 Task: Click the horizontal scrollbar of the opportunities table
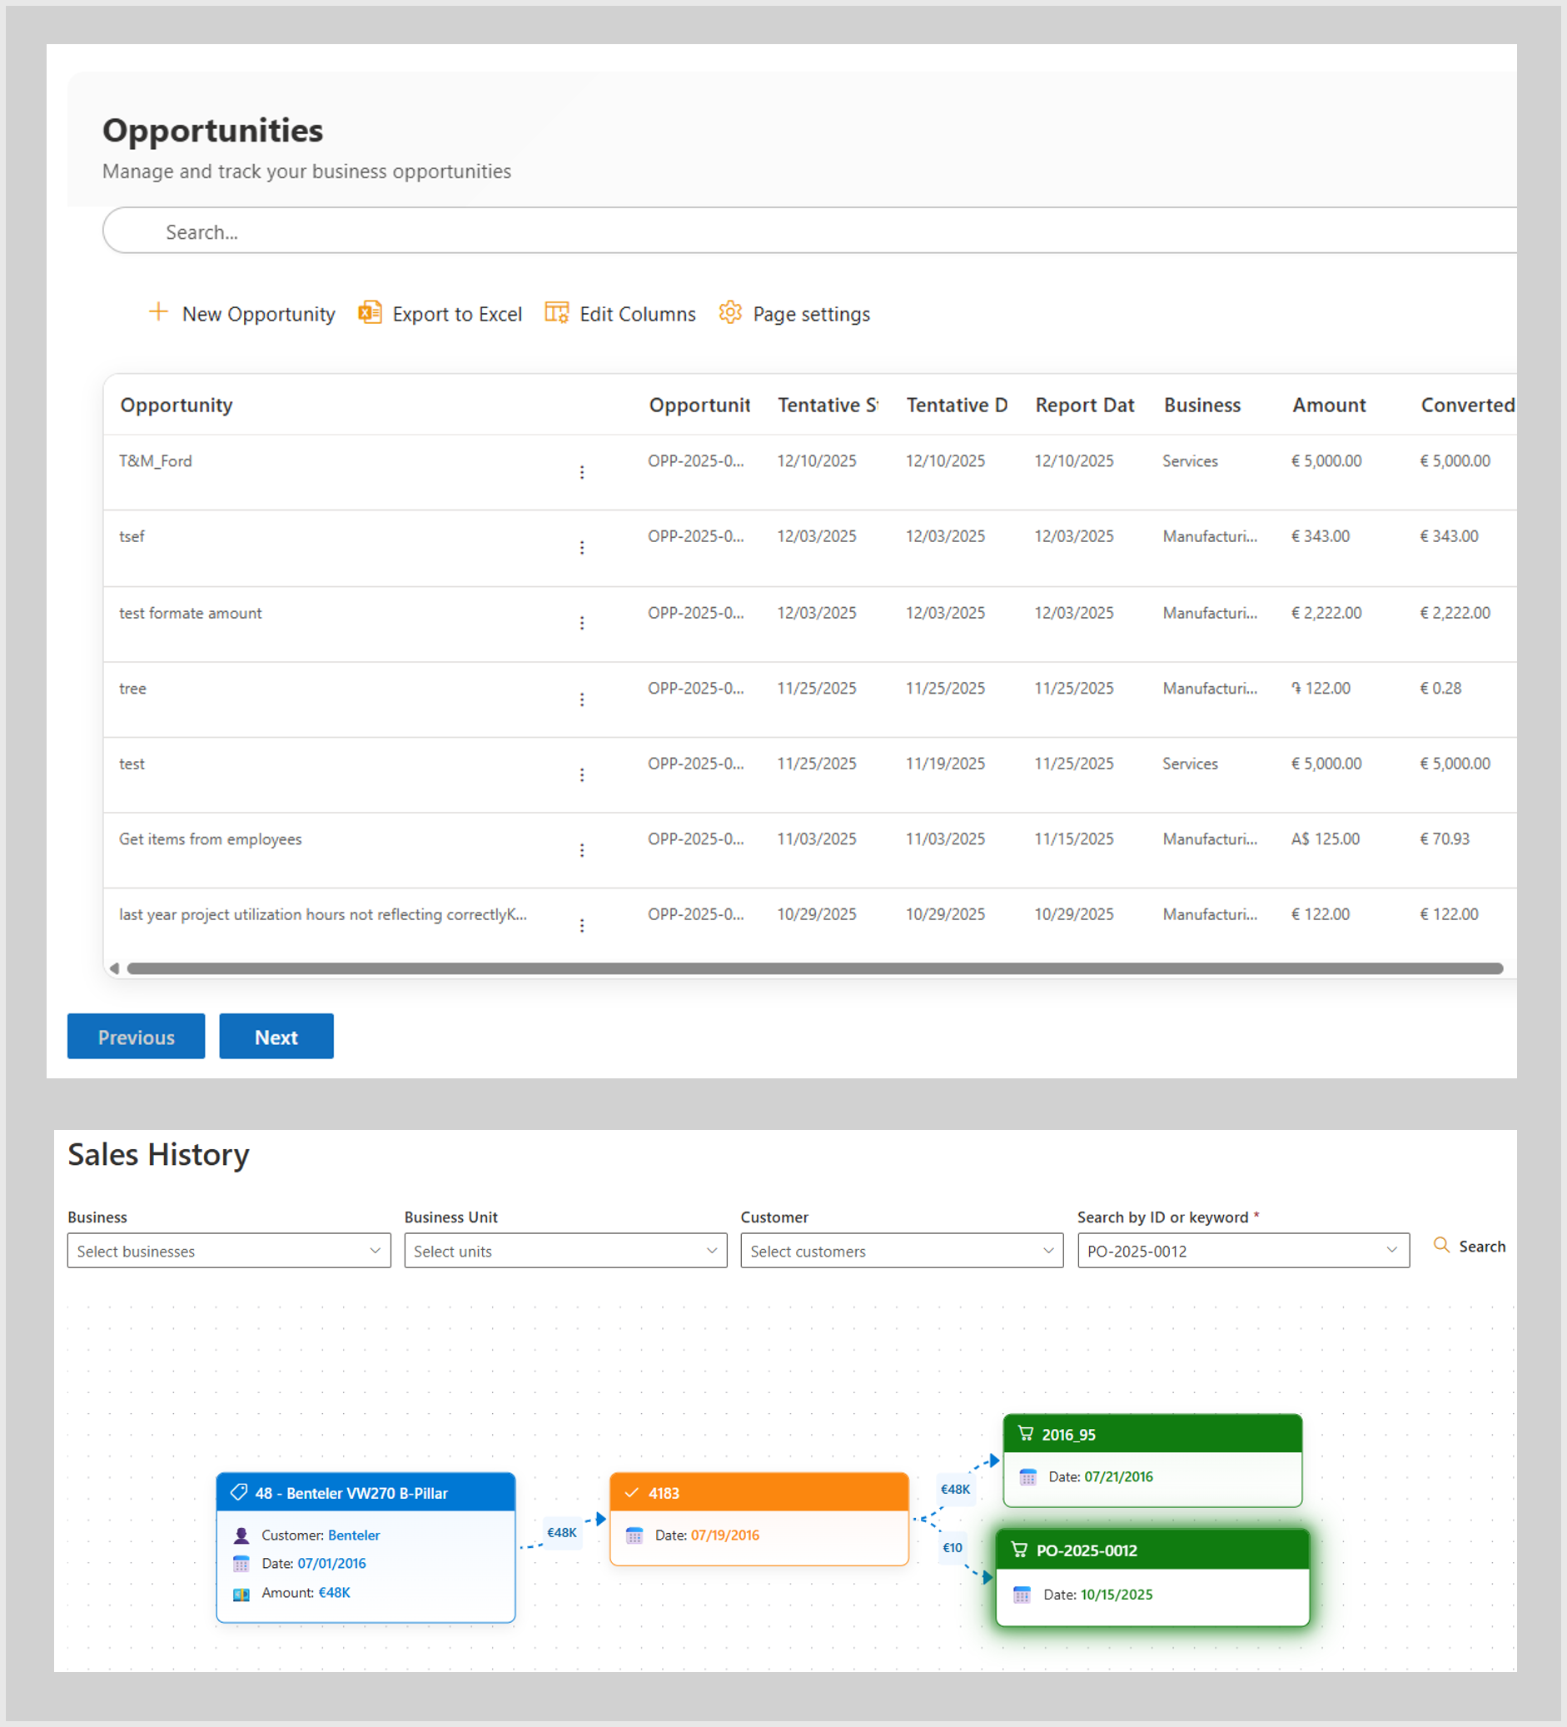point(814,968)
